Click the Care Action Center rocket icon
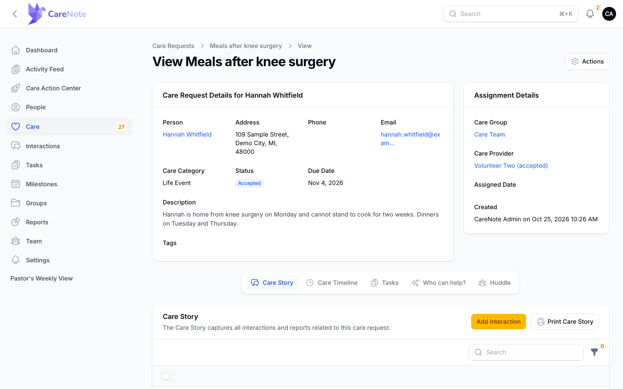The image size is (623, 389). (x=16, y=88)
